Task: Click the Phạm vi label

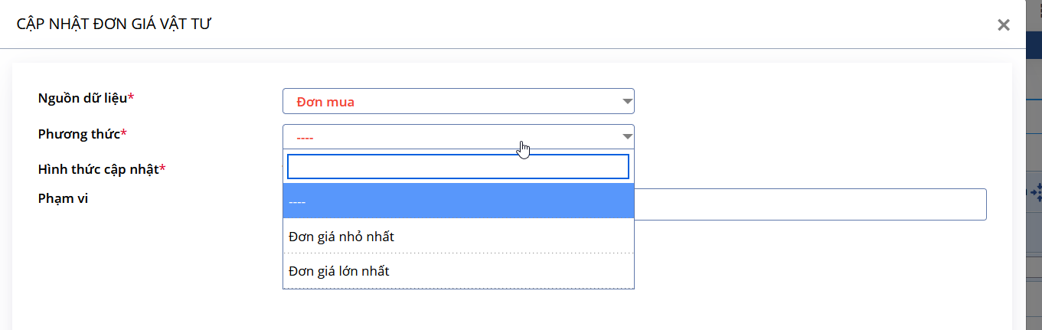Action: (64, 198)
